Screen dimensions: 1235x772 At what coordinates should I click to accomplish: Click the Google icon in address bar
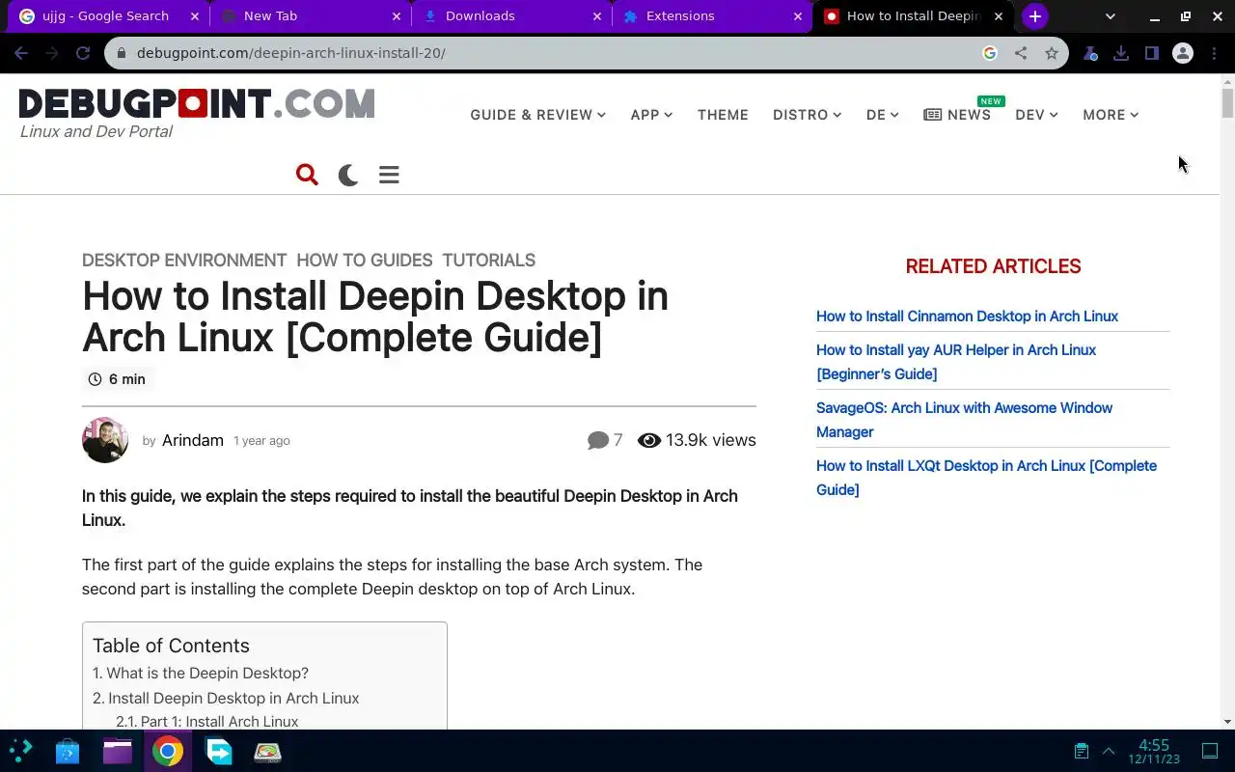[990, 53]
